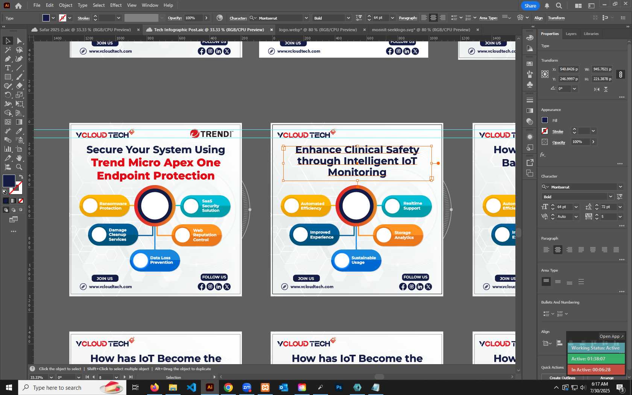The width and height of the screenshot is (632, 395).
Task: Open the rotation angle dropdown in Transform
Action: [574, 89]
